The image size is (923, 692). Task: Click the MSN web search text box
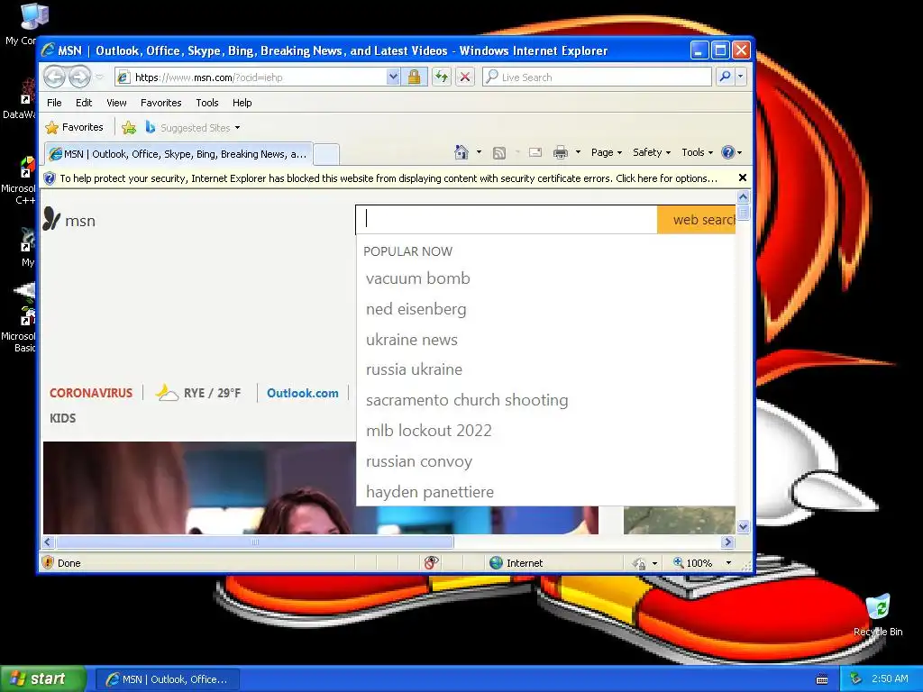click(x=507, y=220)
